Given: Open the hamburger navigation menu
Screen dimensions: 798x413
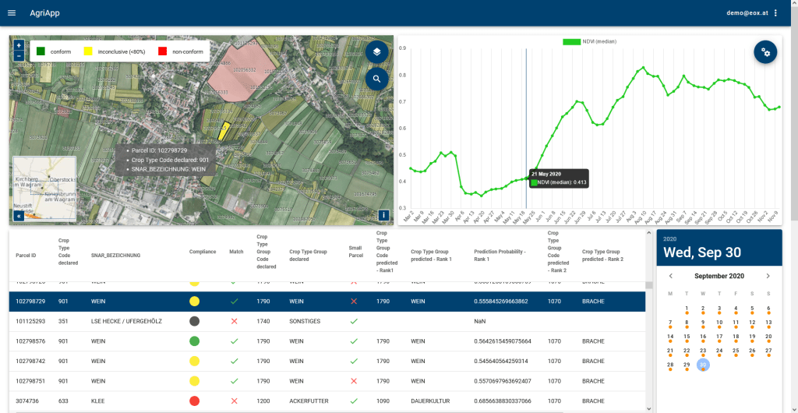Looking at the screenshot, I should [x=12, y=13].
